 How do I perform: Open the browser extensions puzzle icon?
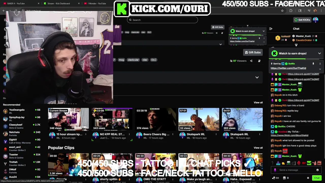click(291, 11)
